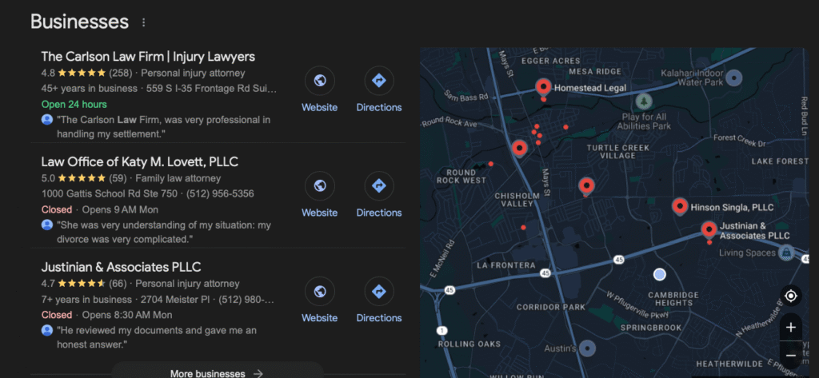Viewport: 819px width, 378px height.
Task: Open The Carlson Law Firm website globe icon
Action: click(x=319, y=81)
